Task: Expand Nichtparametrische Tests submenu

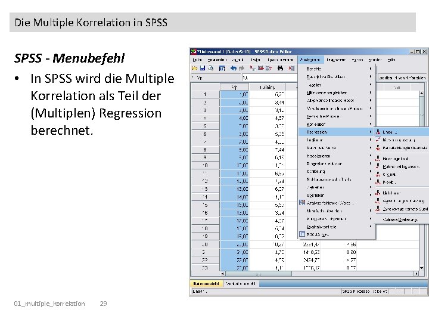Action: point(337,179)
